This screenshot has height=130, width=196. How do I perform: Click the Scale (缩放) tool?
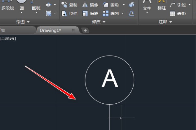tap(90, 13)
